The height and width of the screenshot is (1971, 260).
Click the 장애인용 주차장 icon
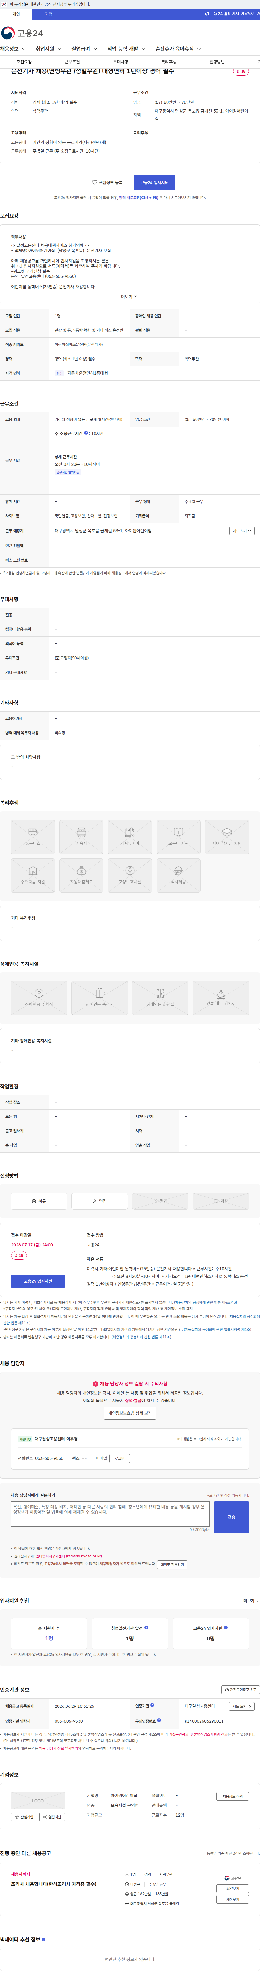[x=39, y=998]
